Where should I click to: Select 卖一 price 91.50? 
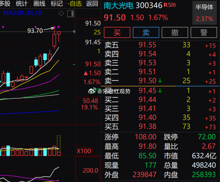pos(147,81)
